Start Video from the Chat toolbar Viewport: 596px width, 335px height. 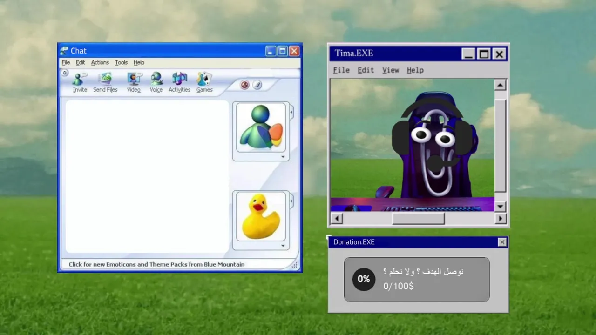(x=134, y=83)
